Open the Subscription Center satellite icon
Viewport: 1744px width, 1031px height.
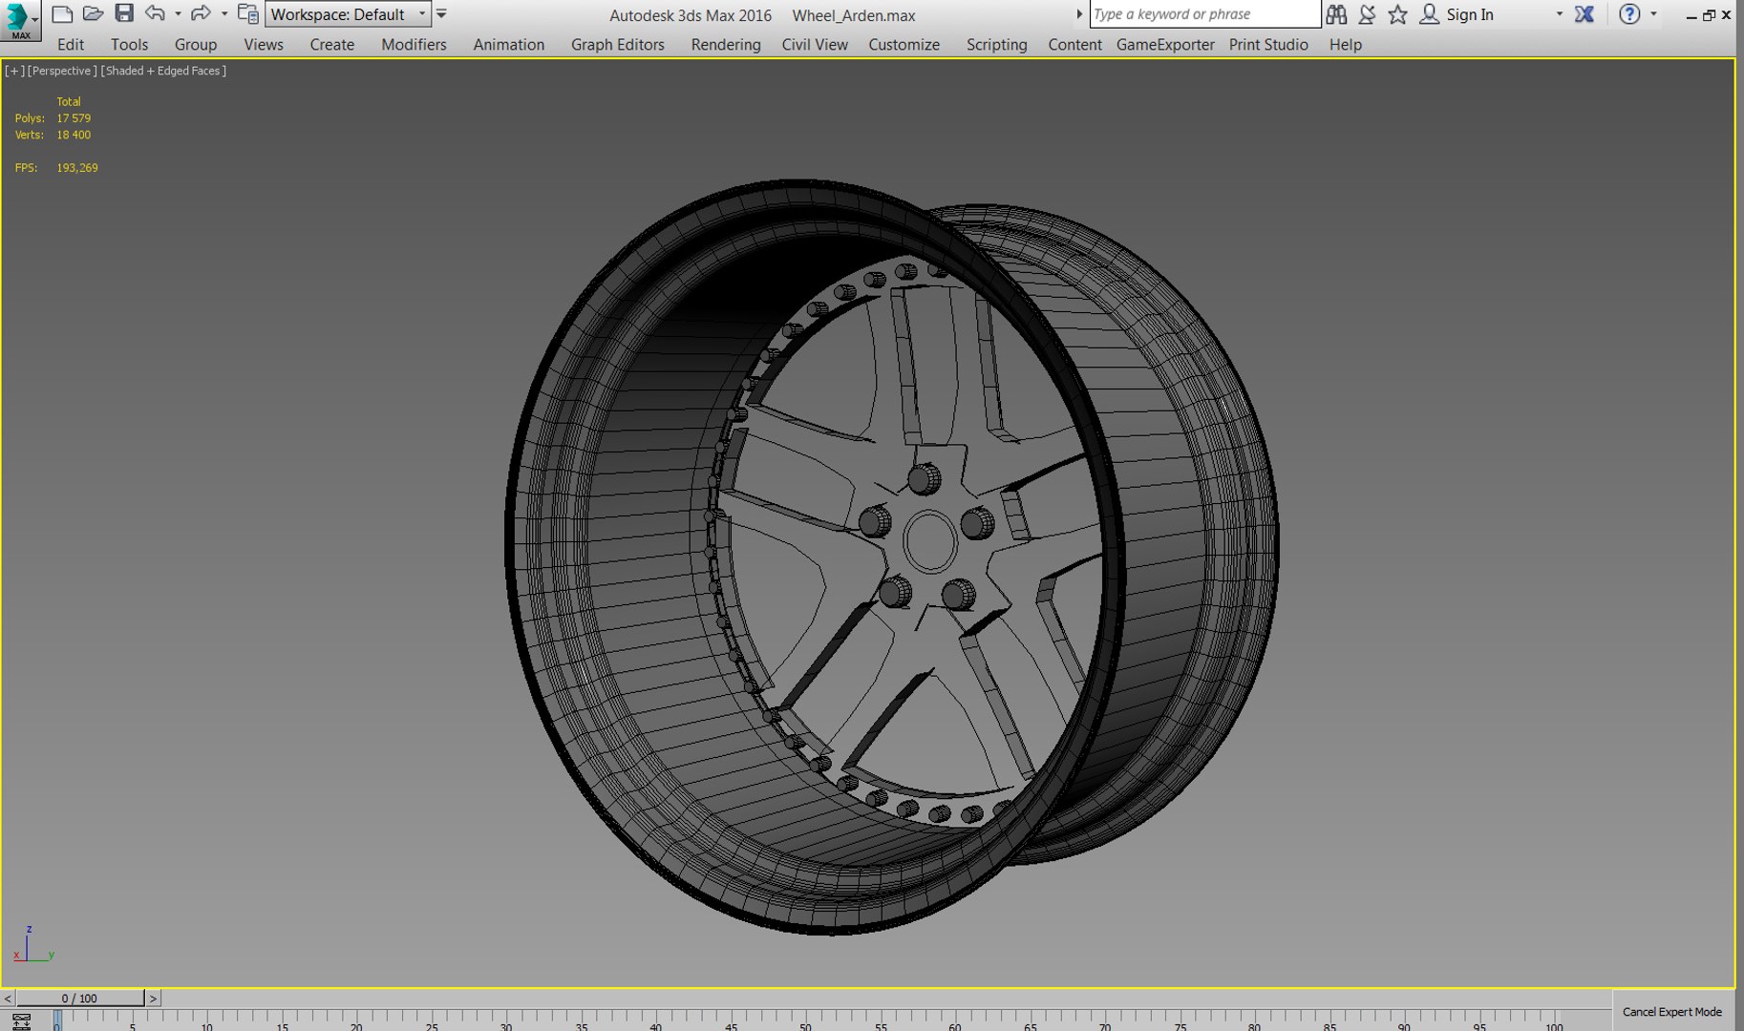pyautogui.click(x=1368, y=14)
